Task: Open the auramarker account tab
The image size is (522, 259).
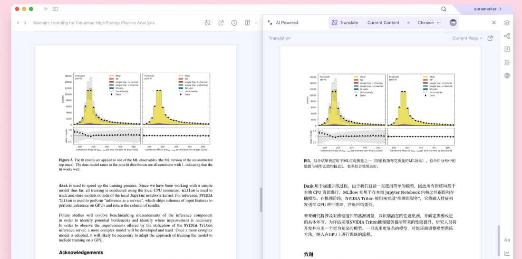Action: click(x=488, y=9)
